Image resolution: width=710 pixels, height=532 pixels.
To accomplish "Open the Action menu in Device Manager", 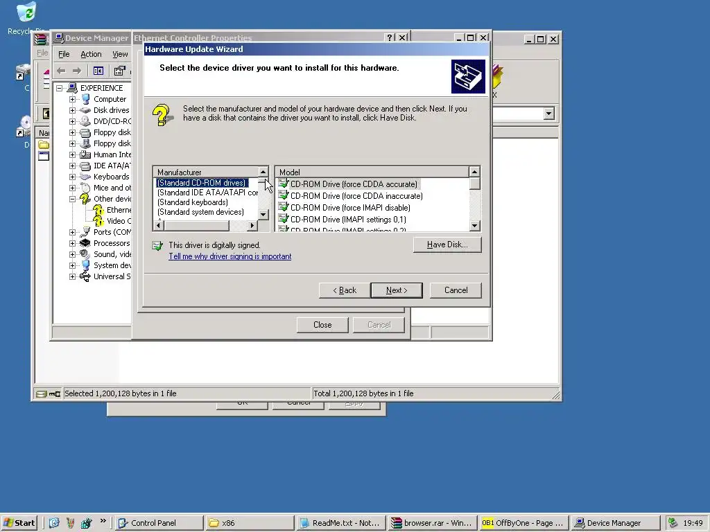I will coord(91,54).
